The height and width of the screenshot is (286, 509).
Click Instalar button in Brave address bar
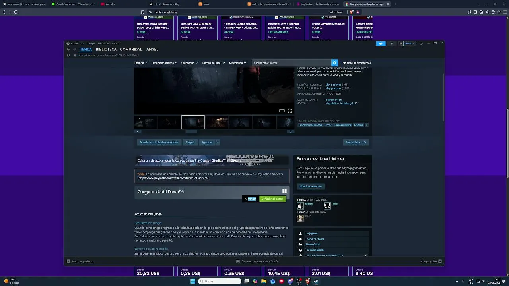[x=336, y=12]
